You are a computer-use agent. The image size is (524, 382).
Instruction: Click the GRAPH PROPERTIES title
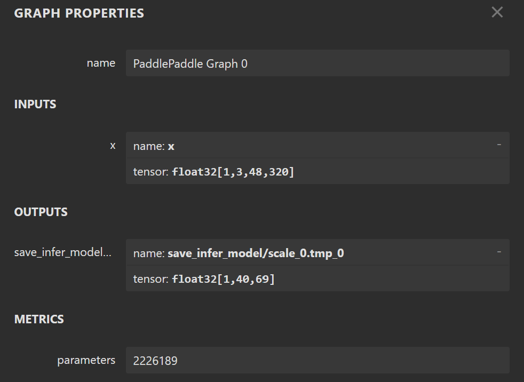pyautogui.click(x=79, y=13)
